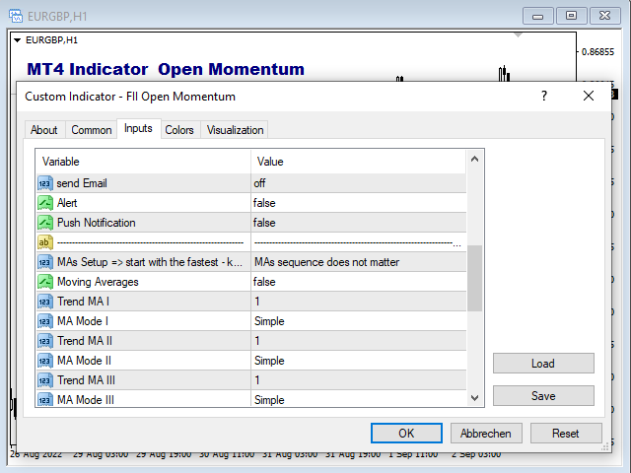
Task: Click the 'ab' string icon on separator row
Action: click(x=45, y=242)
